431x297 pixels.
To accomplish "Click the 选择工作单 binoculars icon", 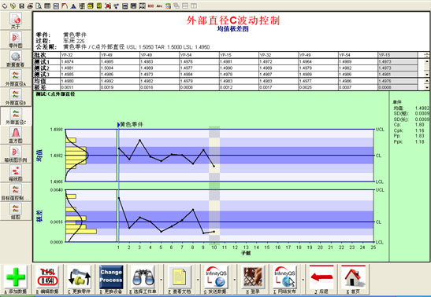I will click(x=143, y=277).
